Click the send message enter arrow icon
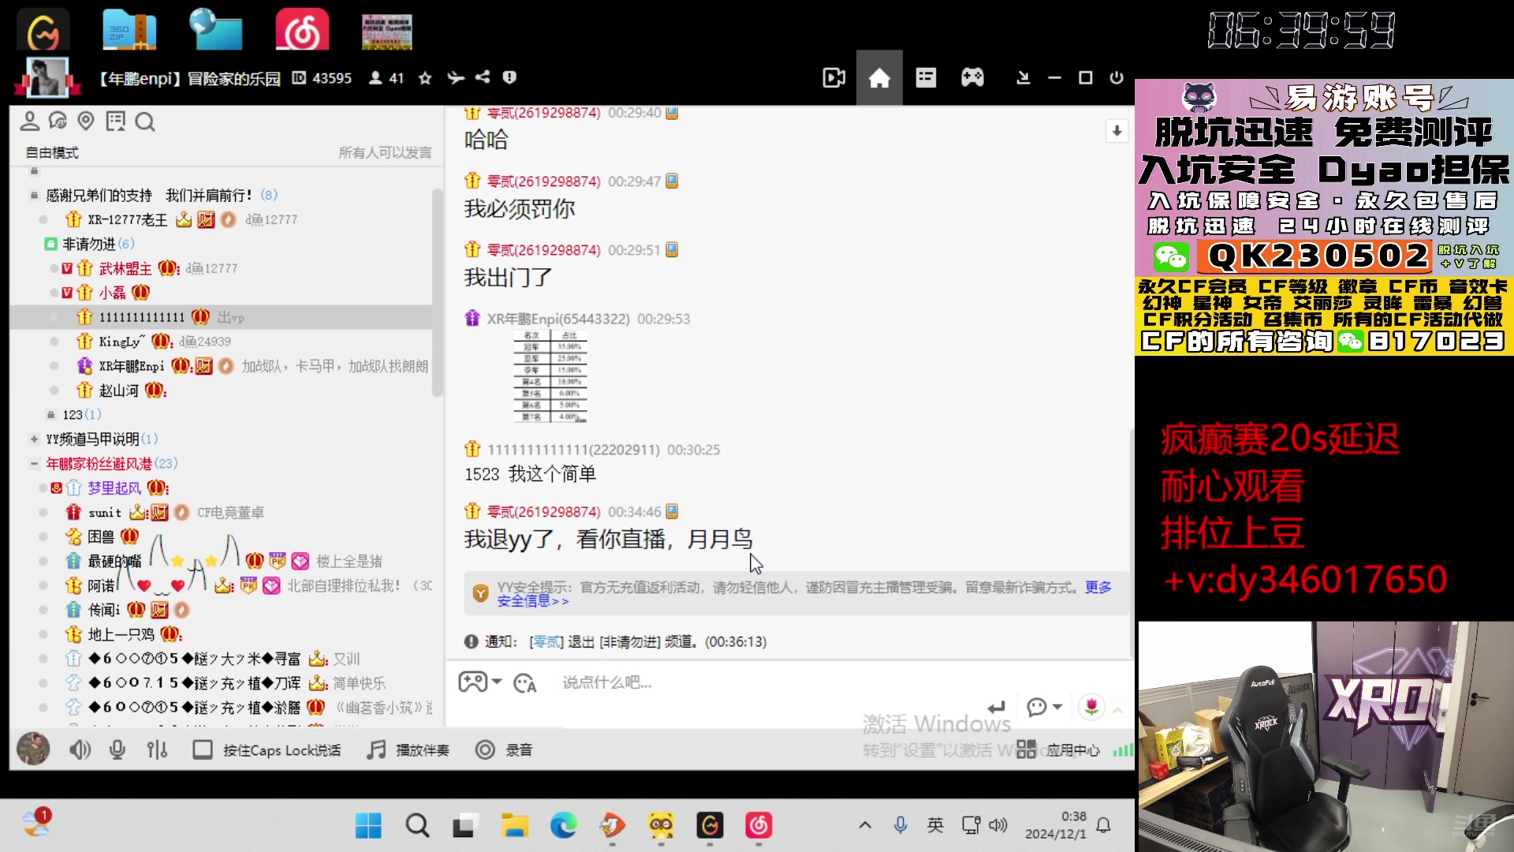This screenshot has width=1514, height=852. [997, 708]
